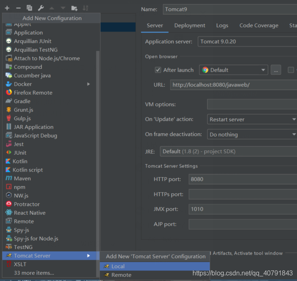Image resolution: width=297 pixels, height=281 pixels.
Task: Switch to the Code Coverage tab
Action: pos(259,26)
